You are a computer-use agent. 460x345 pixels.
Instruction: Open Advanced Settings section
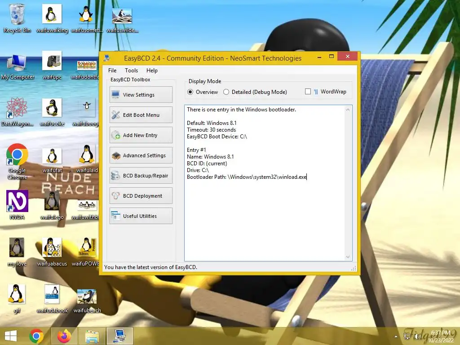(x=141, y=155)
